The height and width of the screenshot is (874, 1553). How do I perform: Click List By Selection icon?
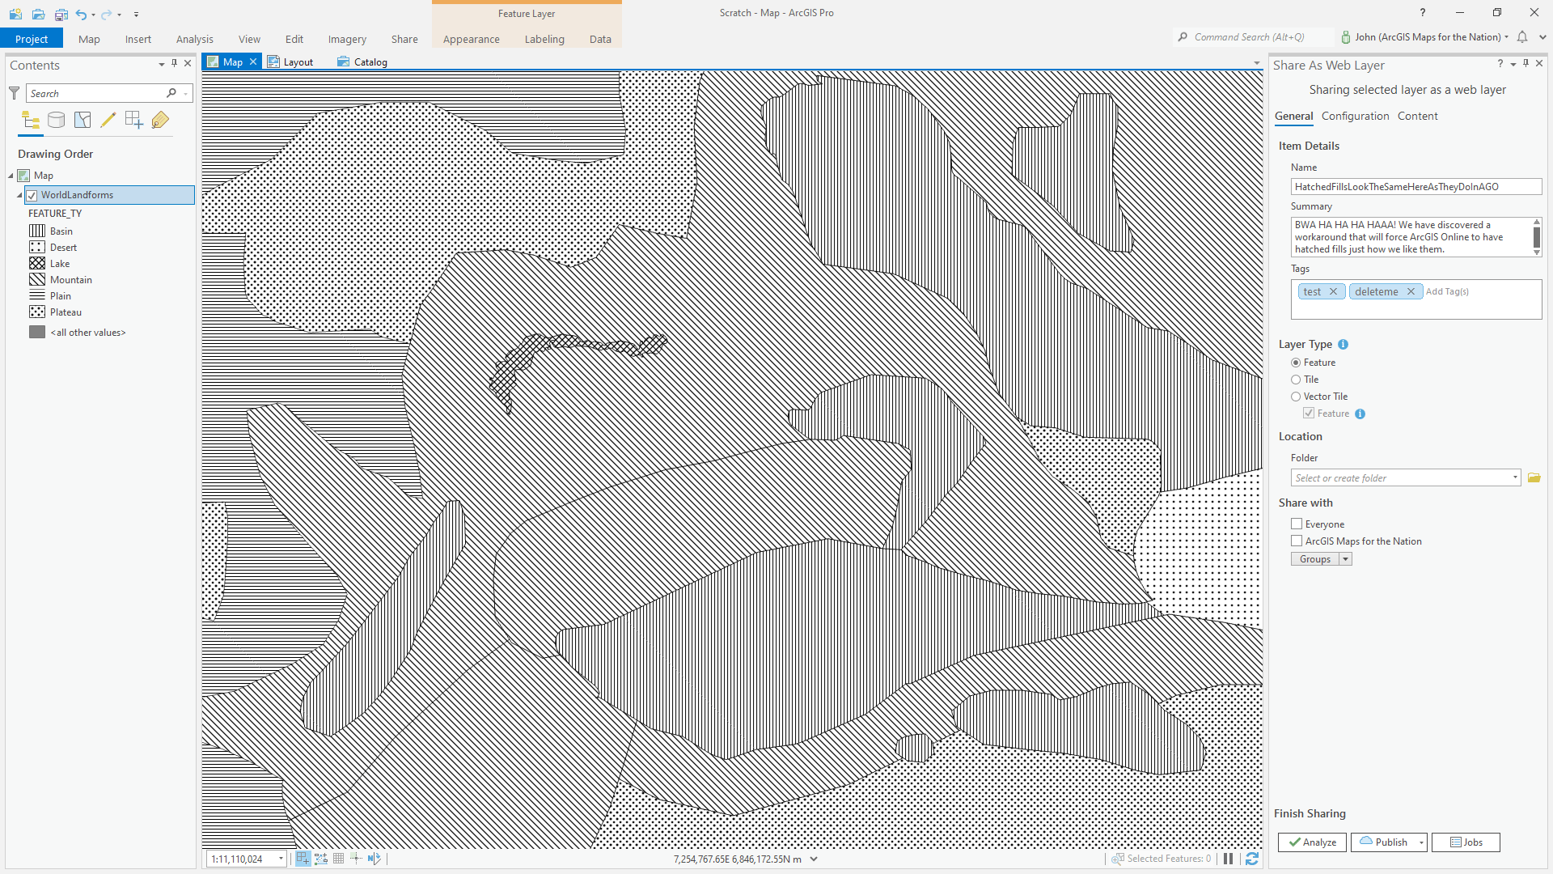click(x=83, y=121)
